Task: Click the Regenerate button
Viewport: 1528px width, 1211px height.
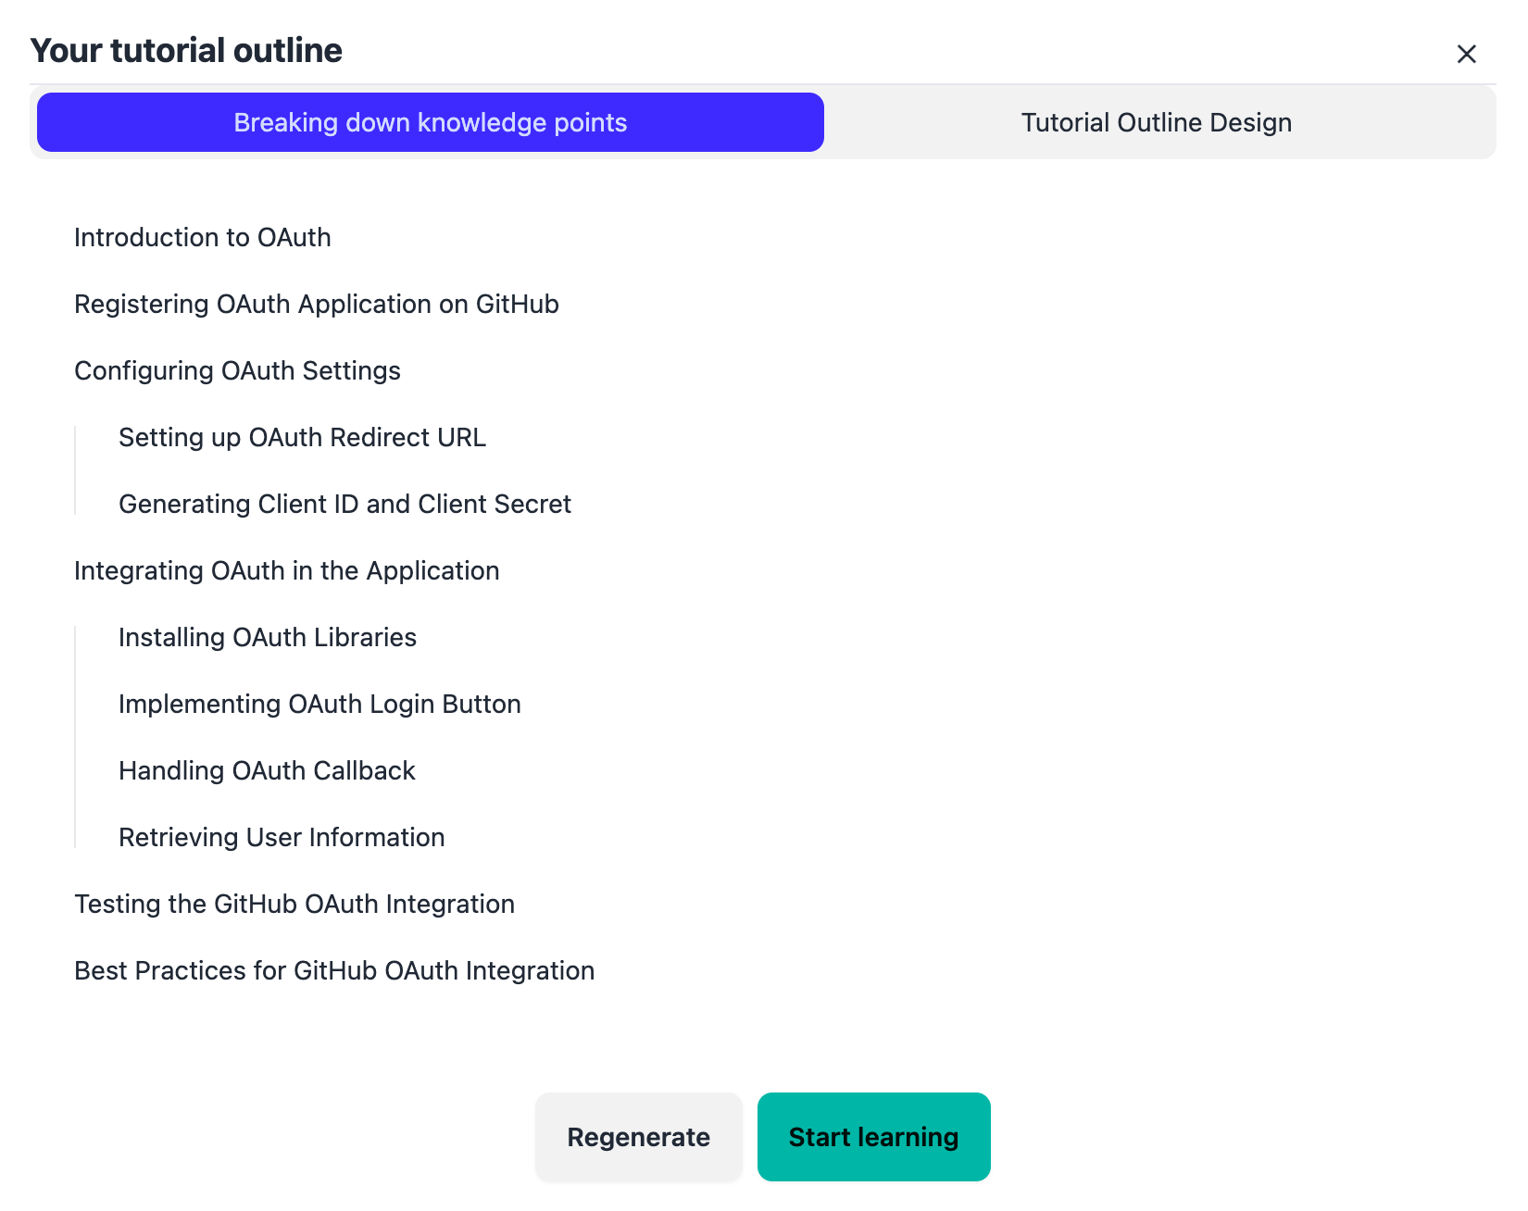Action: point(638,1137)
